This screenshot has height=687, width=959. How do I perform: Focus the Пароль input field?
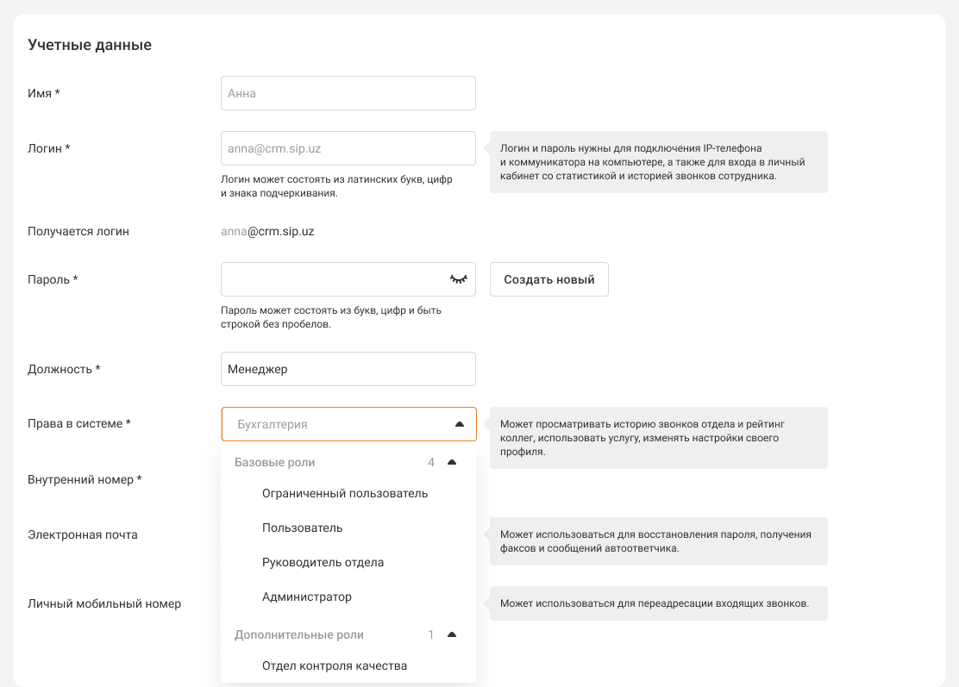click(x=332, y=279)
